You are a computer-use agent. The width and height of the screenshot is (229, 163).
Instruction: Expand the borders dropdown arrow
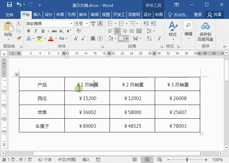(127, 38)
